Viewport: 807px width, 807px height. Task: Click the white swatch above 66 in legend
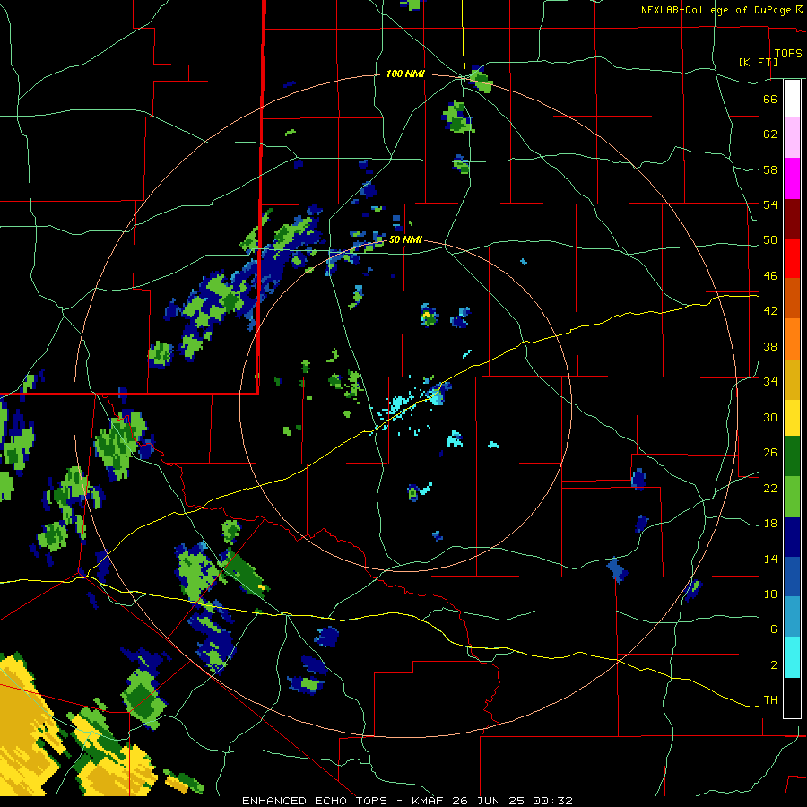point(792,99)
